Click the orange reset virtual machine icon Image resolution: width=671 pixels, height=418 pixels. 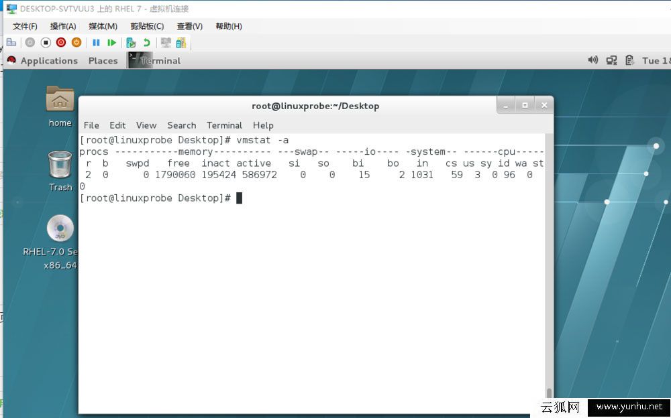point(75,42)
